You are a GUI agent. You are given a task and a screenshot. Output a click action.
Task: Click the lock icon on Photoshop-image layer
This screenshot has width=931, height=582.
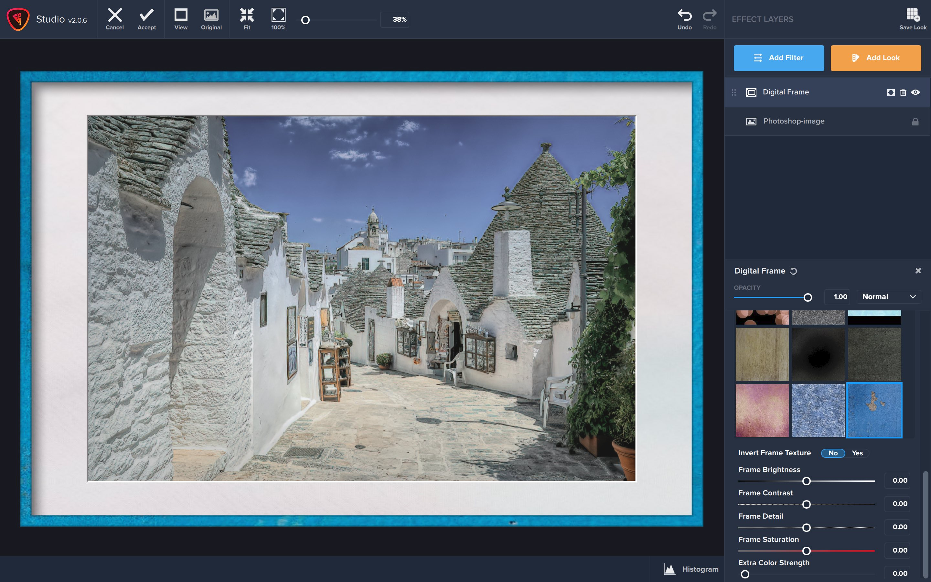[915, 121]
